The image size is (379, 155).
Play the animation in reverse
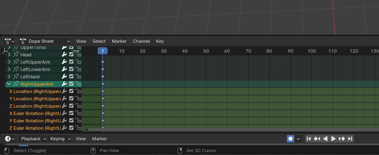325,139
